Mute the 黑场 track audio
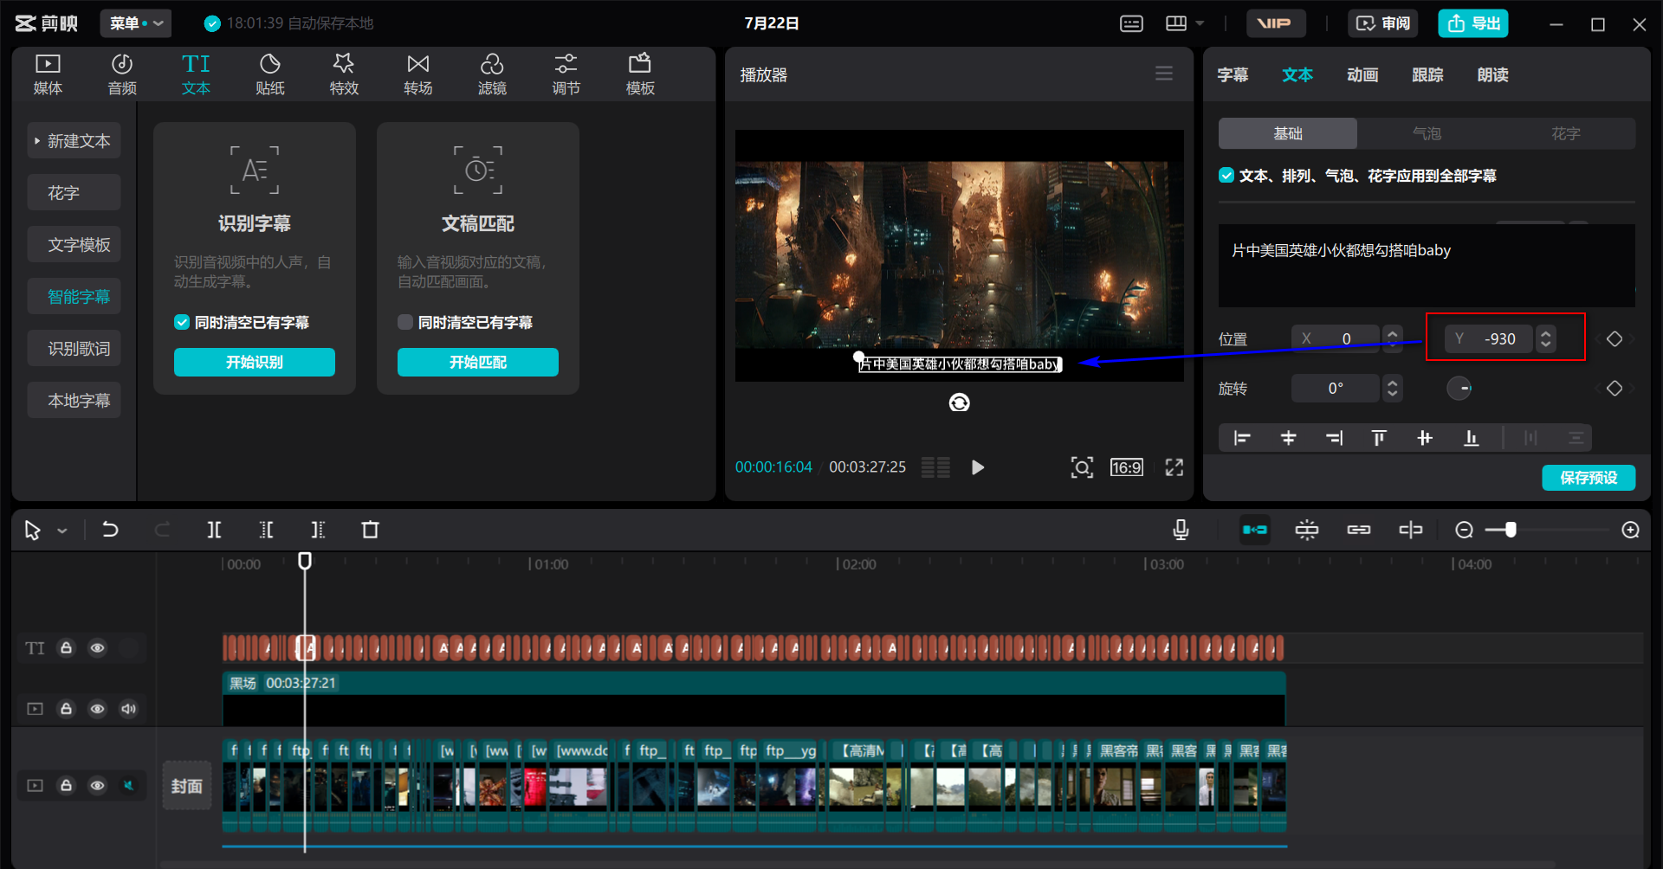 click(128, 709)
